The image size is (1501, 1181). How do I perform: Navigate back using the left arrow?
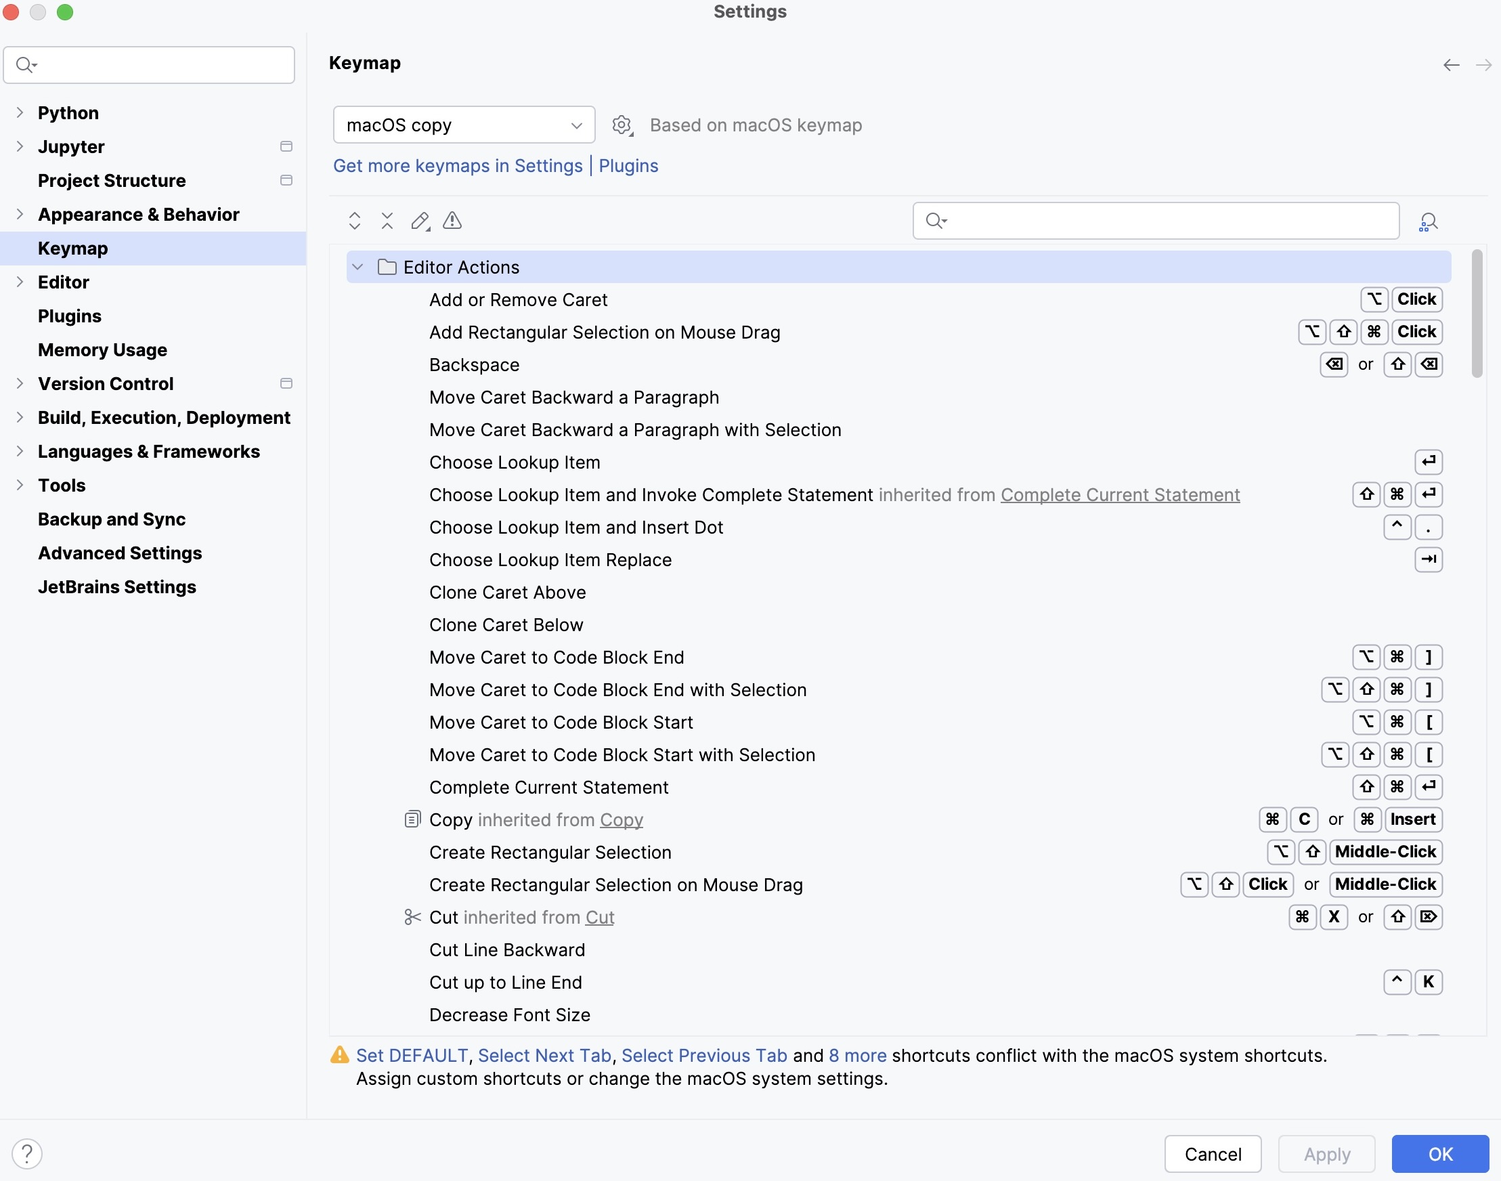pyautogui.click(x=1450, y=64)
